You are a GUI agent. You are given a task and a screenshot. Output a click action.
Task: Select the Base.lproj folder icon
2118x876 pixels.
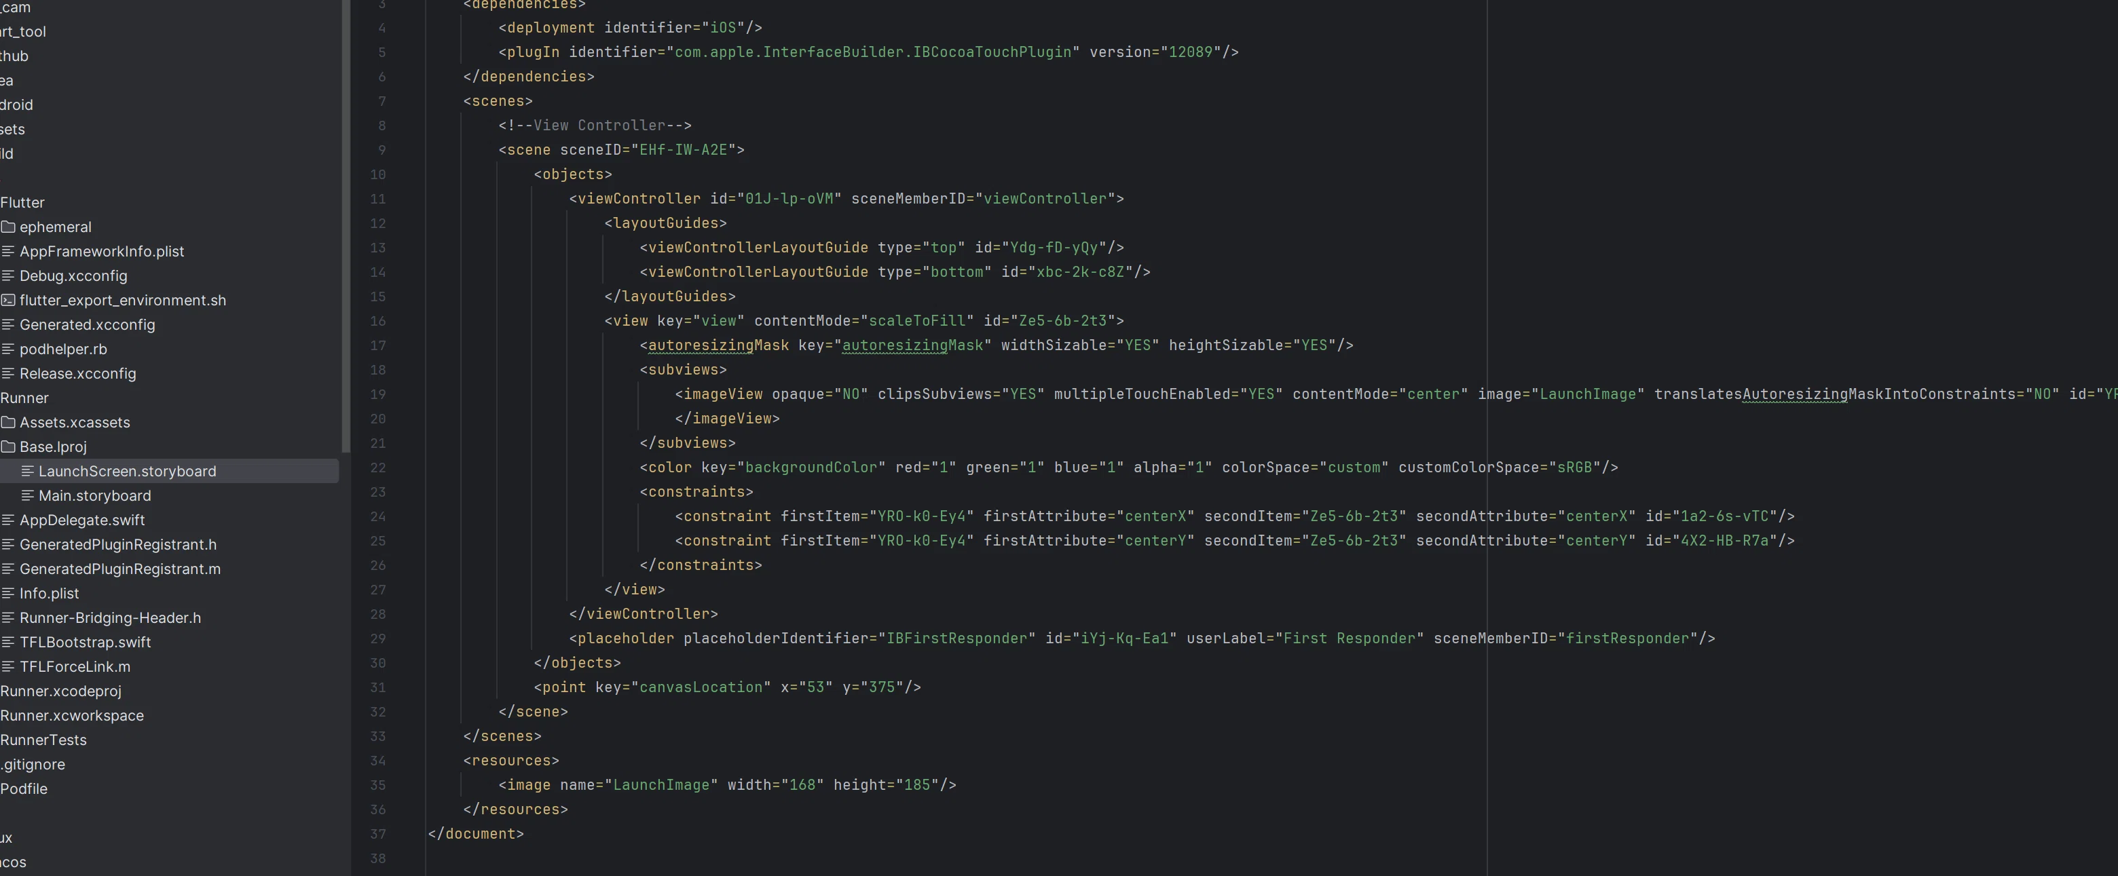pyautogui.click(x=8, y=447)
